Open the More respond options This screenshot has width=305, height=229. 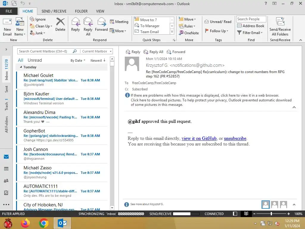coord(118,31)
